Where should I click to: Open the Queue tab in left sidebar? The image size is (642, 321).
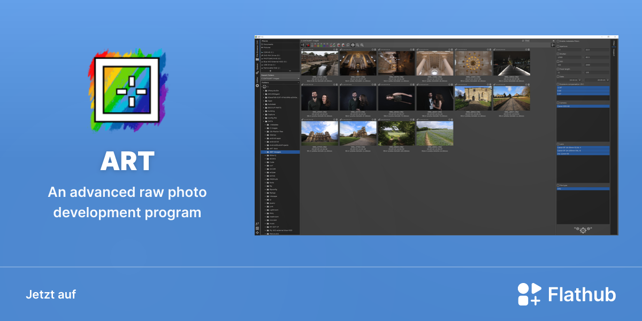pos(257,66)
